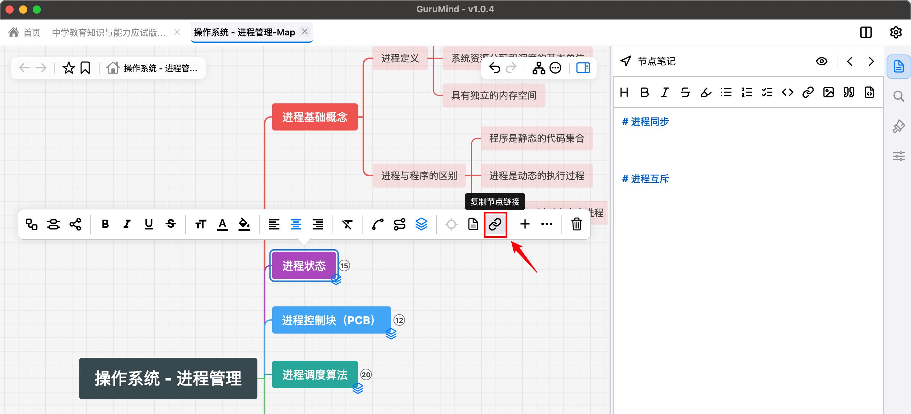Click the star favorite icon
911x414 pixels.
(x=68, y=68)
